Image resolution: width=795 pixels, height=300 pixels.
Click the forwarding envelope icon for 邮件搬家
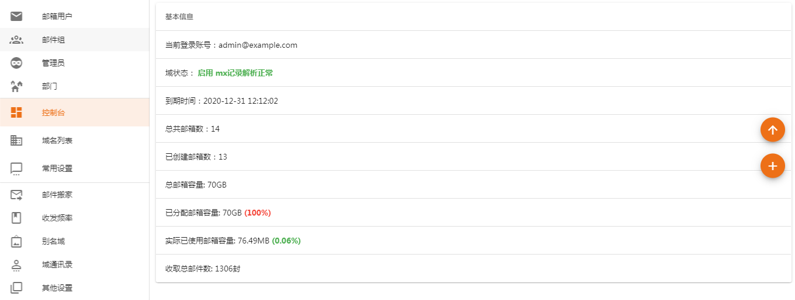(16, 195)
